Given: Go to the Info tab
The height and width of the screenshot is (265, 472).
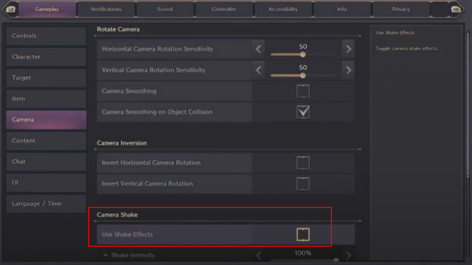Looking at the screenshot, I should click(342, 9).
